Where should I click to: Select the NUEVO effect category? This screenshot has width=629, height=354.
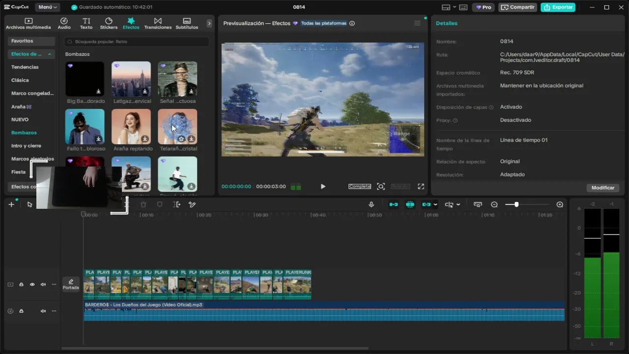click(20, 119)
